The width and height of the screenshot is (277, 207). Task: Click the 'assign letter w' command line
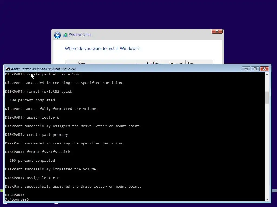32,118
